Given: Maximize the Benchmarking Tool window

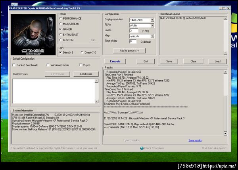Looking at the screenshot, I should [x=224, y=8].
